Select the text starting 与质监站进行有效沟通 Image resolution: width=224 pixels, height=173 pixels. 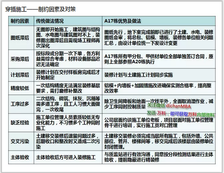point(159,157)
